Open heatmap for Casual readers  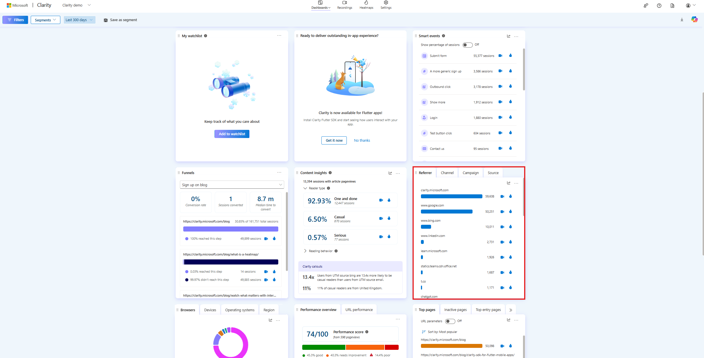389,218
